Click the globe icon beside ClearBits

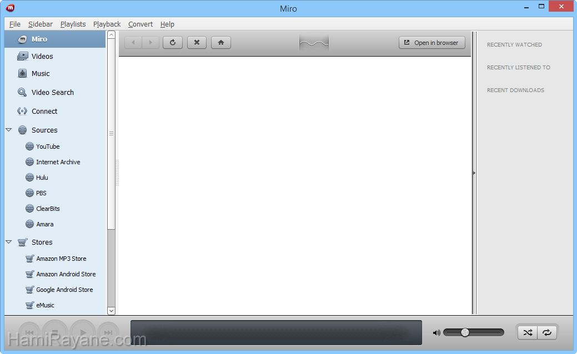(30, 209)
